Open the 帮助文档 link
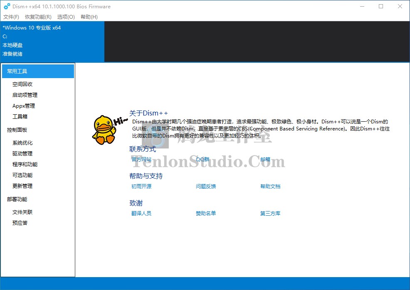Viewport: 410px width, 290px height. pos(270,186)
